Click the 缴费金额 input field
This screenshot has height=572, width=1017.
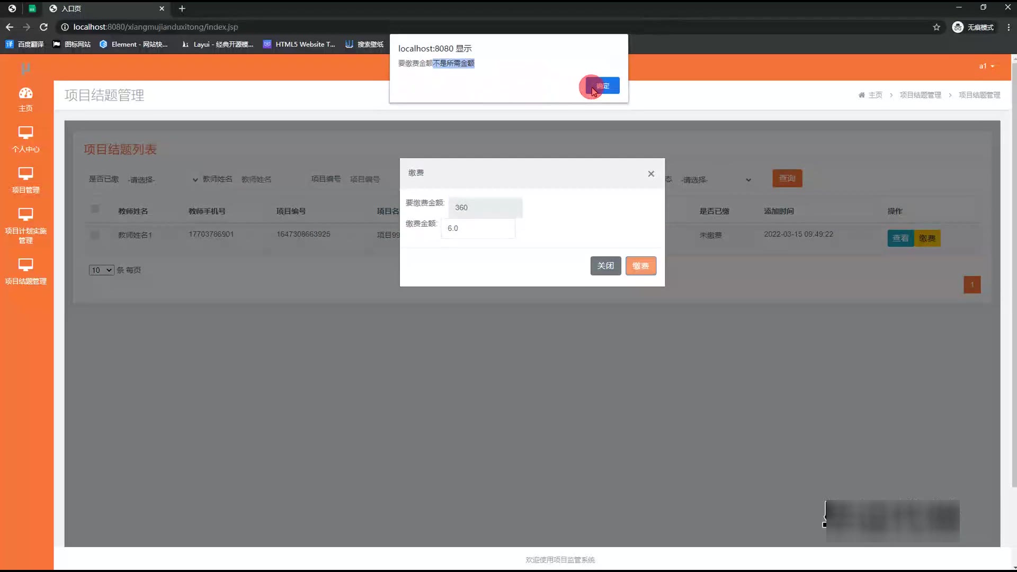coord(478,228)
